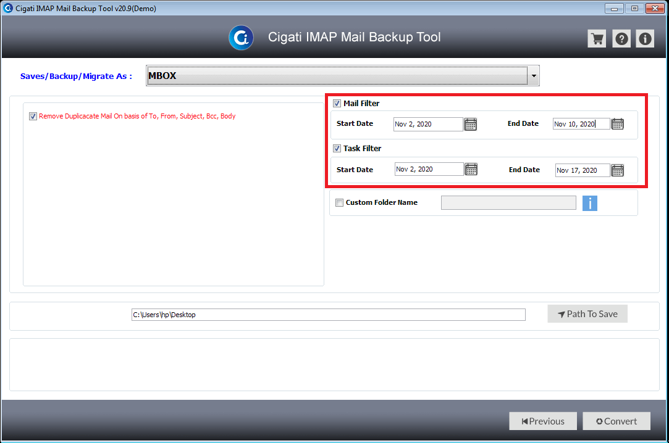Focus the Task Filter End Date field

tap(583, 170)
